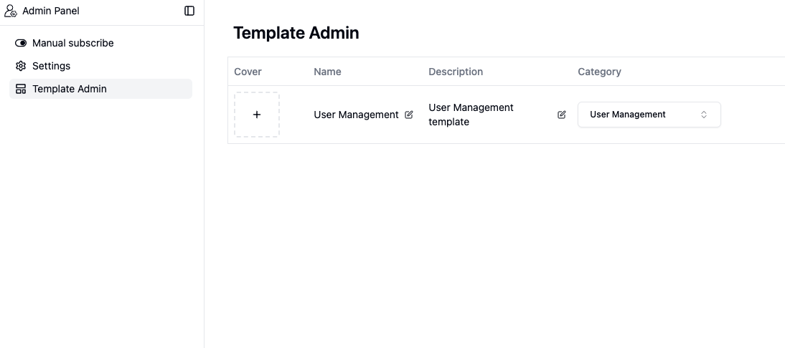Open the User Management category dropdown

(x=649, y=115)
